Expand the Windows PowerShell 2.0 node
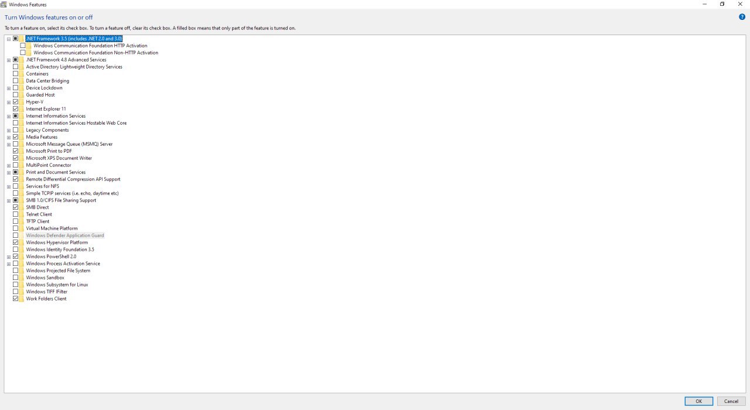The width and height of the screenshot is (750, 410). (9, 257)
